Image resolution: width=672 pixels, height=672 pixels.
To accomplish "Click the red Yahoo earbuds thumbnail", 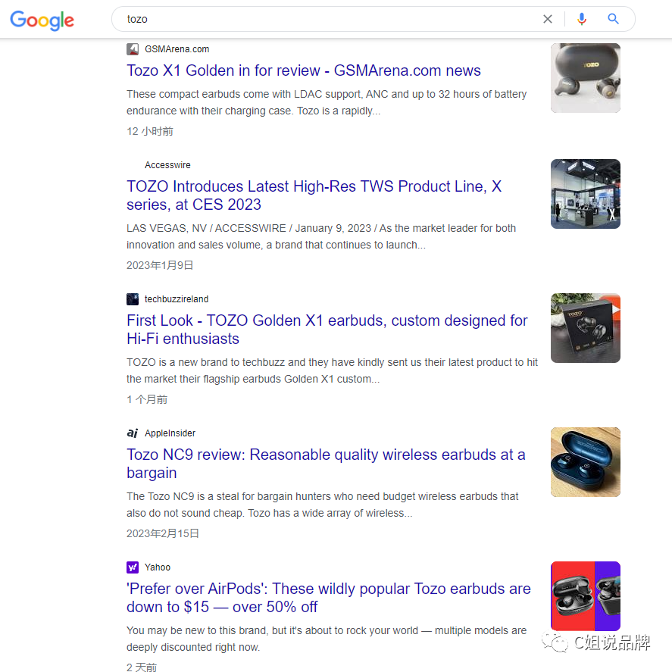I will coord(585,596).
